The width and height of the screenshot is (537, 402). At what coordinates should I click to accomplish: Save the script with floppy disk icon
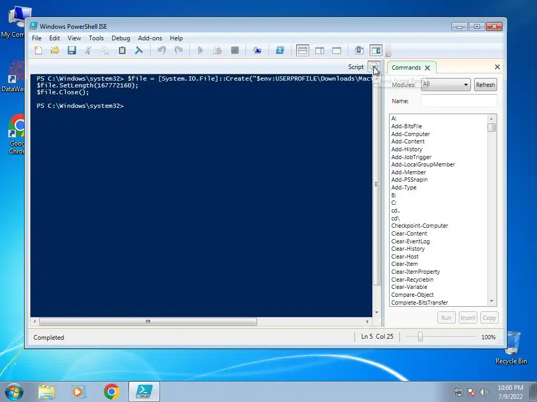point(71,51)
